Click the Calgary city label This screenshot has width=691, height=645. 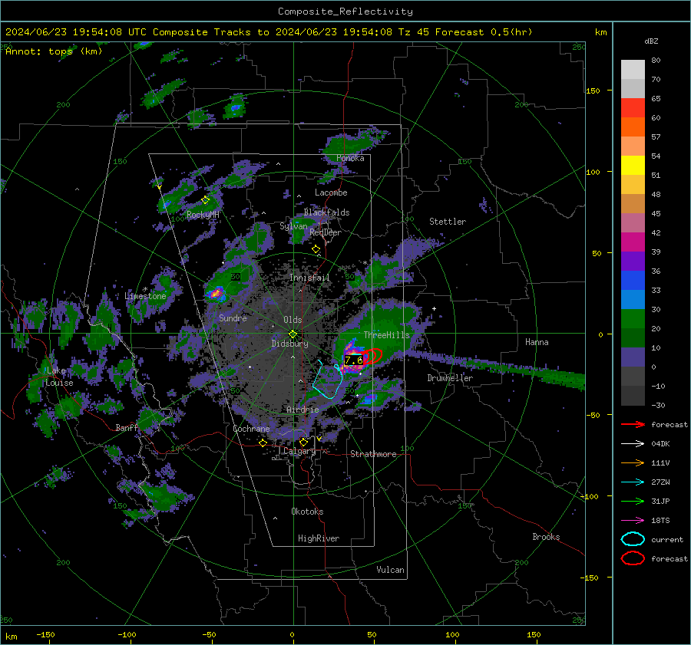(299, 451)
